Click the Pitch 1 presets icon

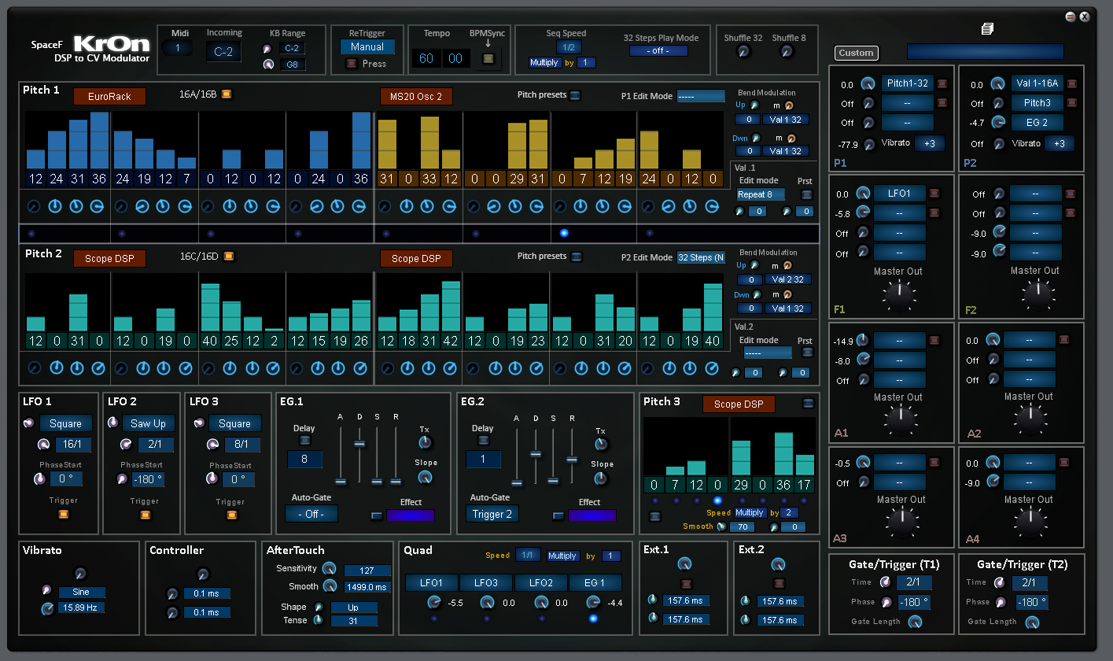(x=575, y=95)
